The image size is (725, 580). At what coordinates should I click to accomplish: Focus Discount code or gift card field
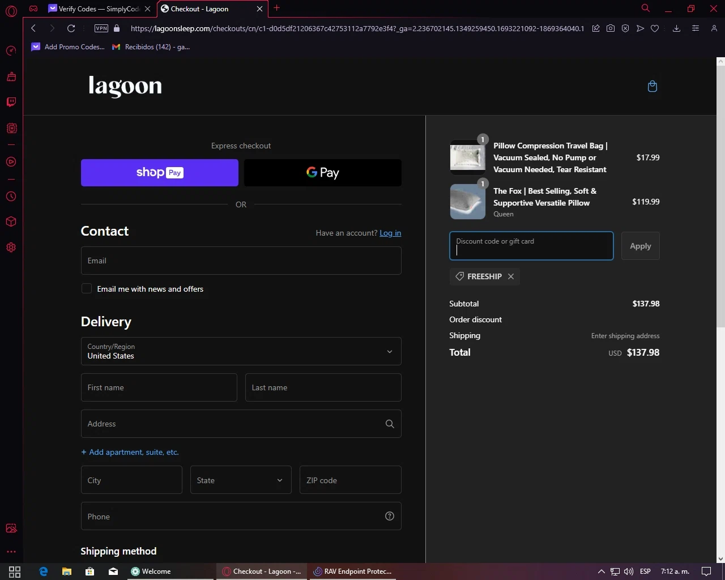coord(531,246)
